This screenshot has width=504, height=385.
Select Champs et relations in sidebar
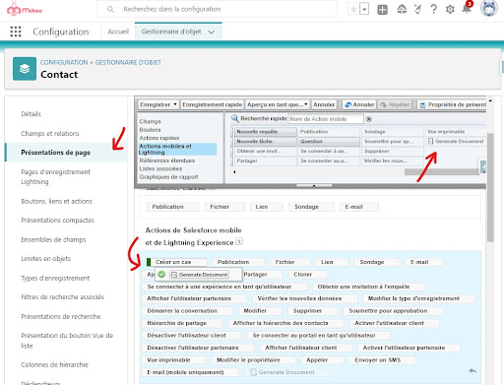[50, 134]
